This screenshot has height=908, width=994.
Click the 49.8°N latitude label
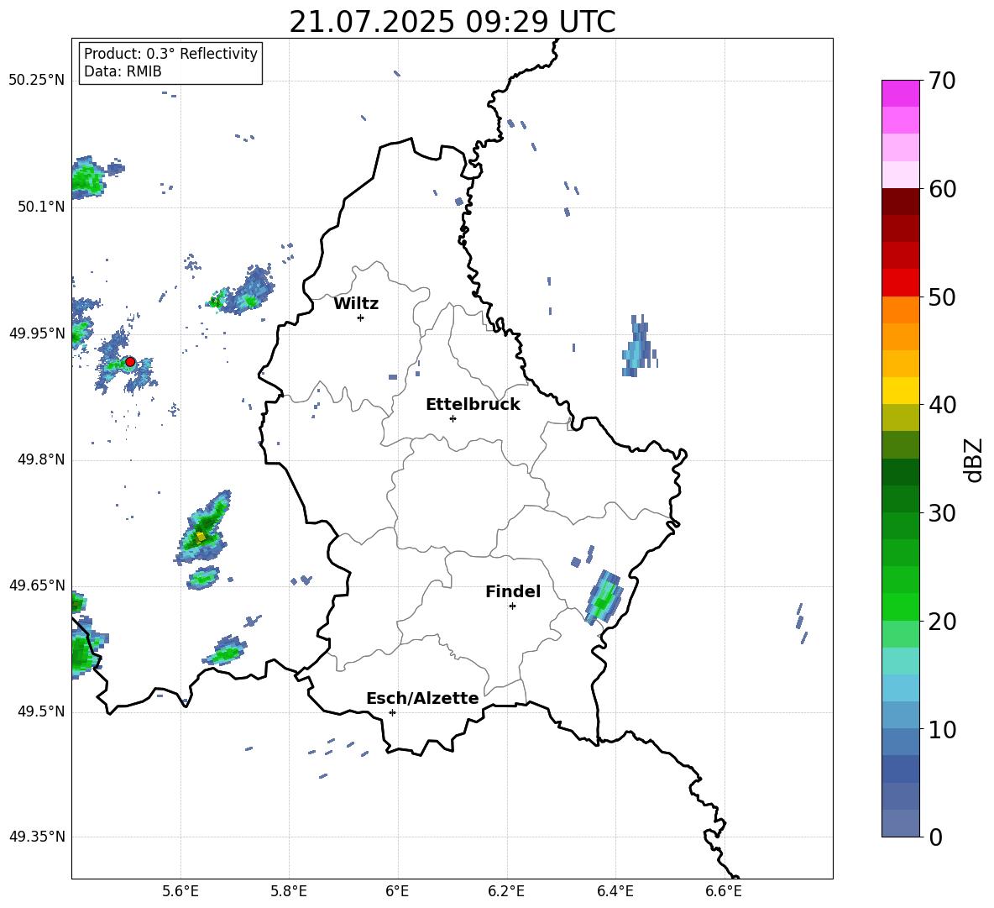41,459
